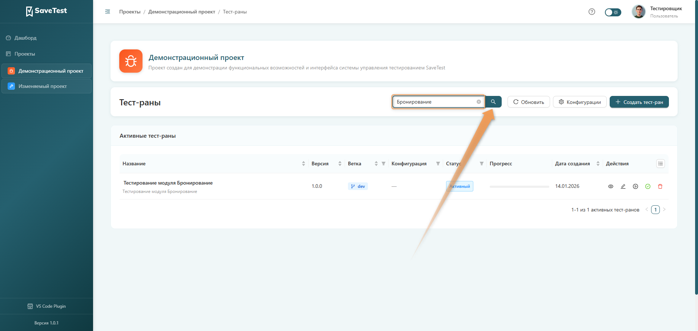Screen dimensions: 698x331
Task: Open Дашборд in the sidebar
Action: (25, 38)
